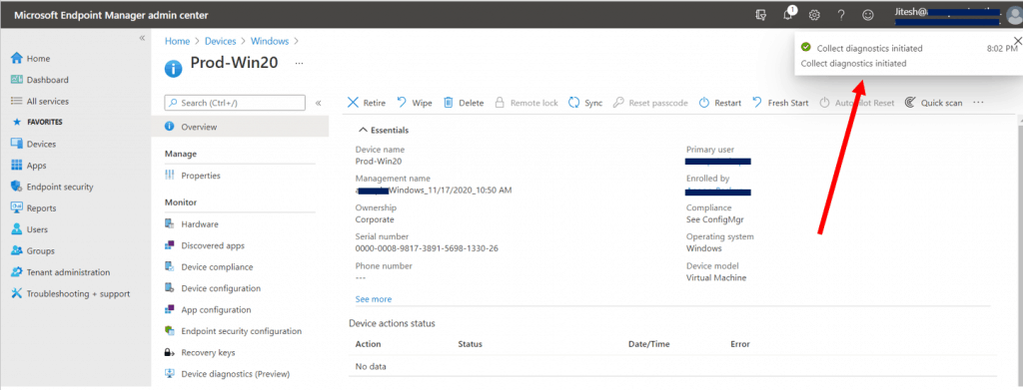Click the Sync device action
1023x390 pixels.
tap(585, 103)
